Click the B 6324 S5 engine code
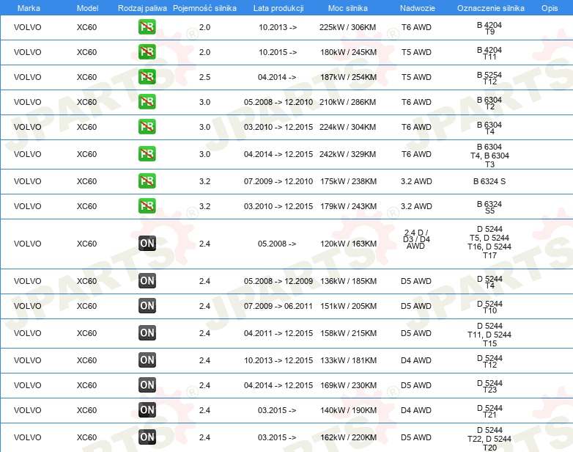 (489, 207)
